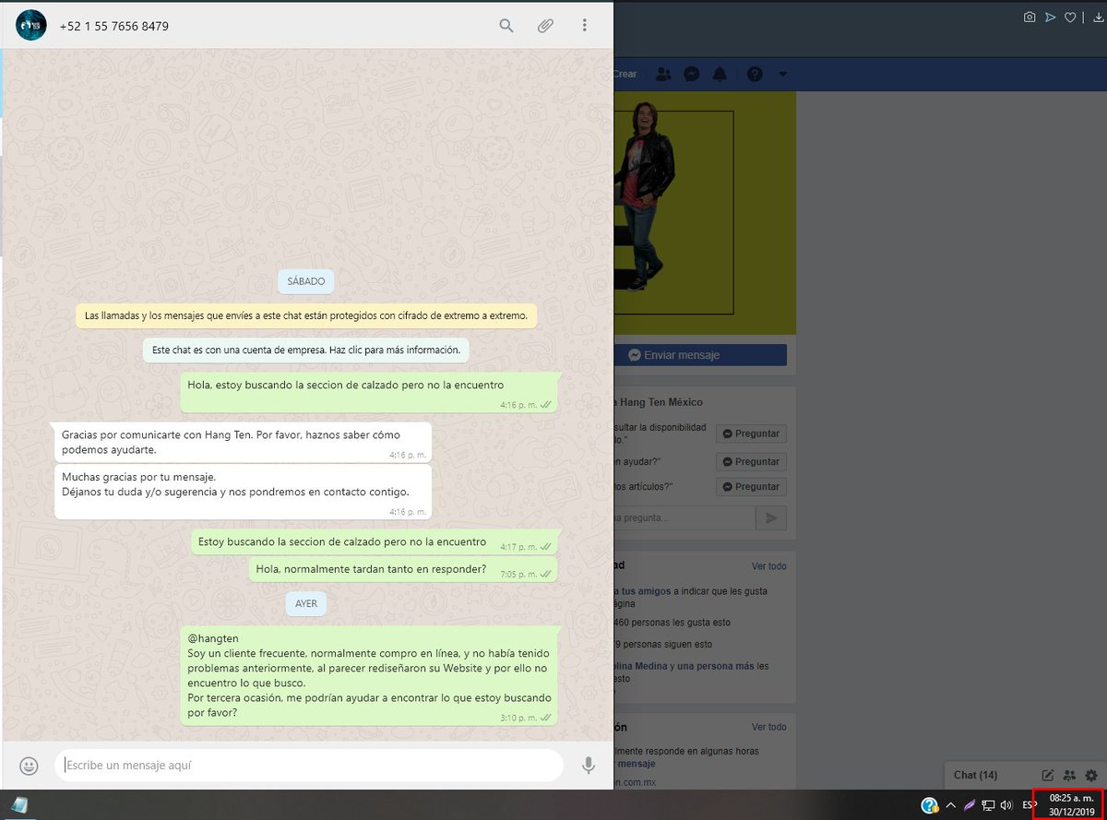The image size is (1107, 820).
Task: Click the send arrow icon in browser toolbar
Action: pos(1050,17)
